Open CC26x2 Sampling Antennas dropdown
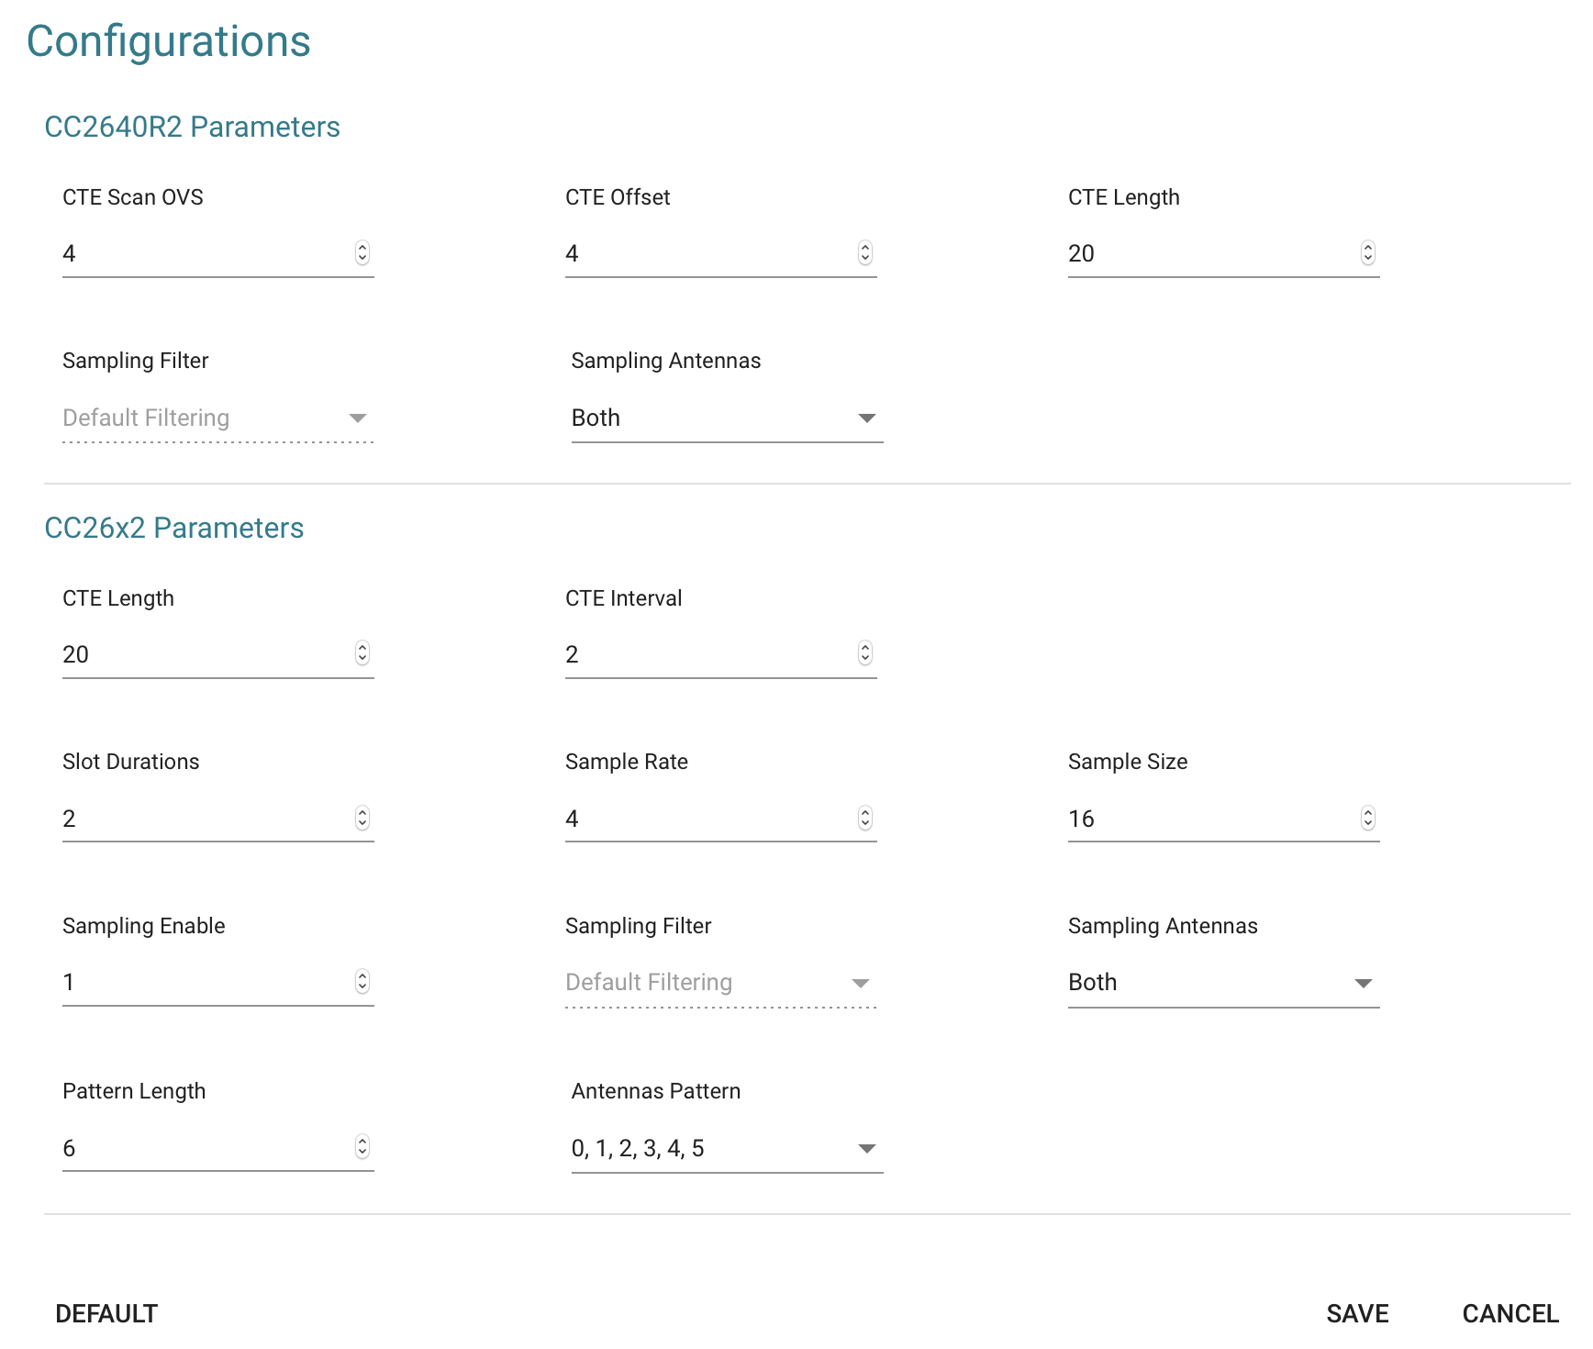1593x1349 pixels. pos(1223,983)
